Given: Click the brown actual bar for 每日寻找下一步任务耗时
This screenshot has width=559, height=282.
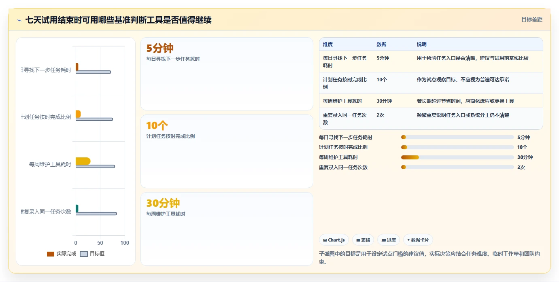Looking at the screenshot, I should coord(77,67).
